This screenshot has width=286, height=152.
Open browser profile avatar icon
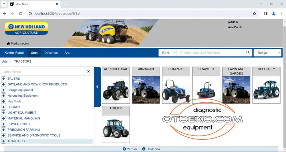[x=274, y=13]
